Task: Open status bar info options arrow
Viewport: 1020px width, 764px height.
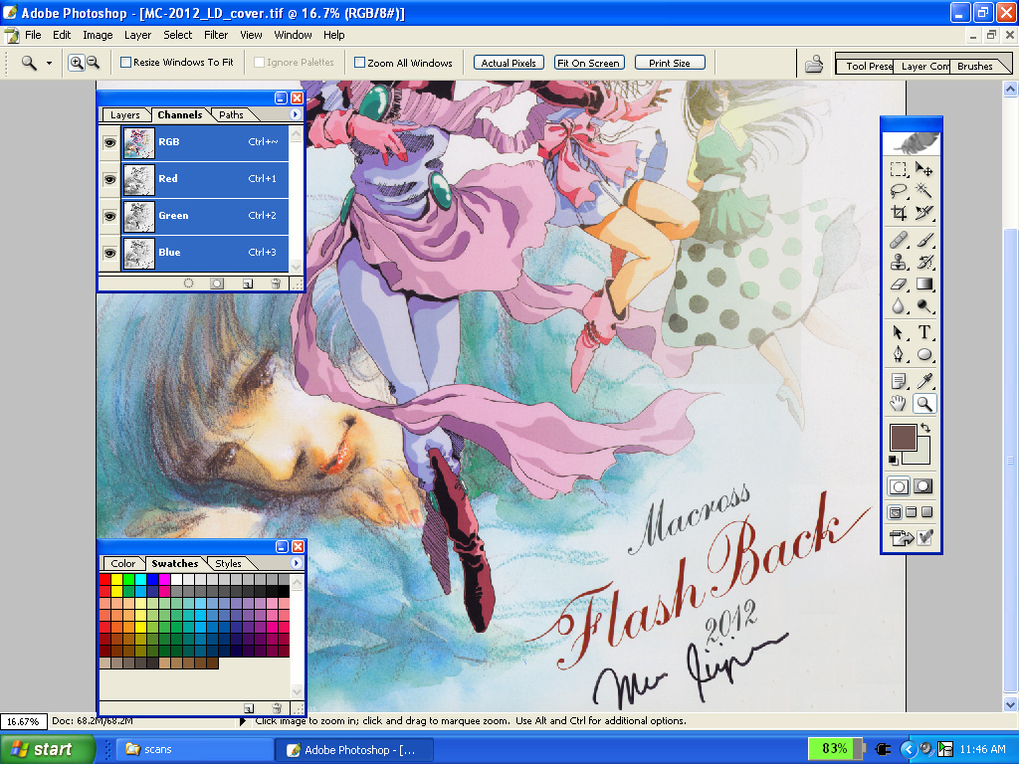Action: (243, 721)
